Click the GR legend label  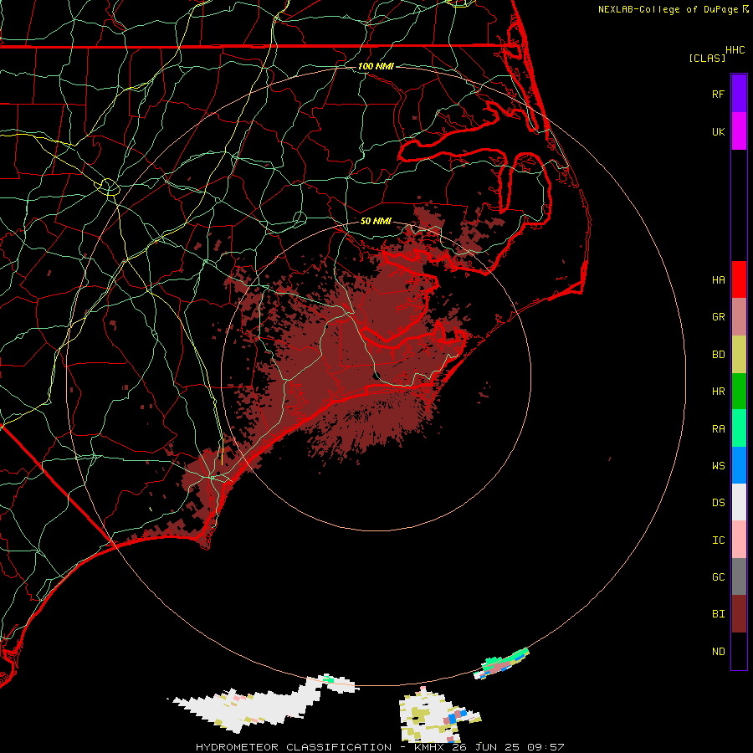718,317
